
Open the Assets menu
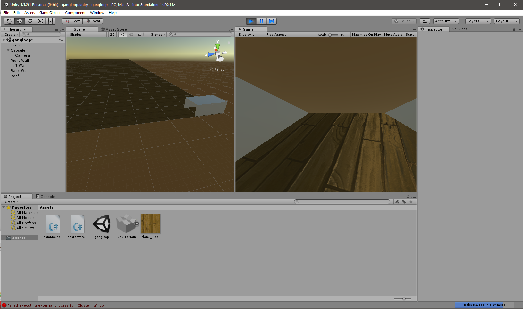(x=30, y=13)
